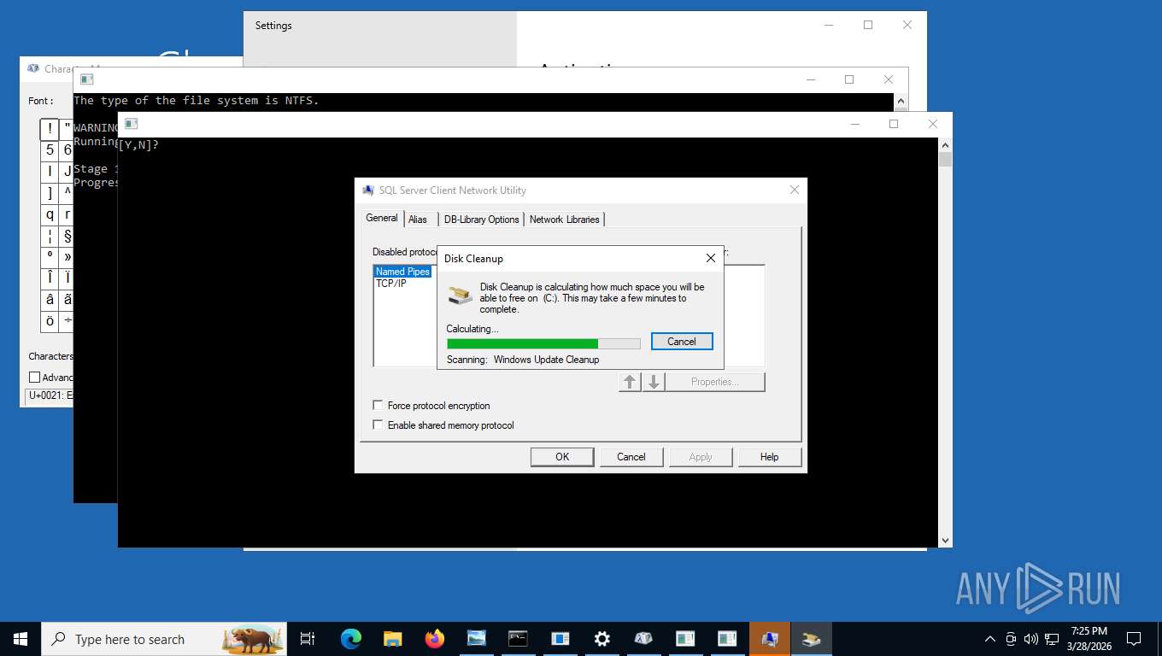Click the Apply button

tap(701, 457)
